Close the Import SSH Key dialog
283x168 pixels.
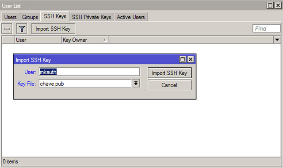tap(191, 59)
